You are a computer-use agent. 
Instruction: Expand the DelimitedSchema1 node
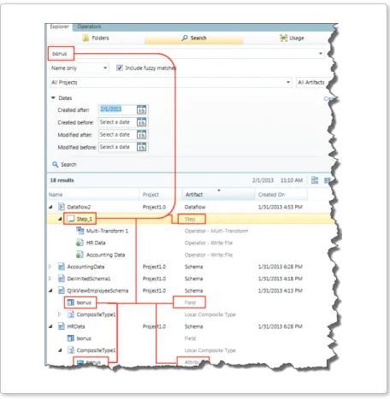click(x=50, y=279)
